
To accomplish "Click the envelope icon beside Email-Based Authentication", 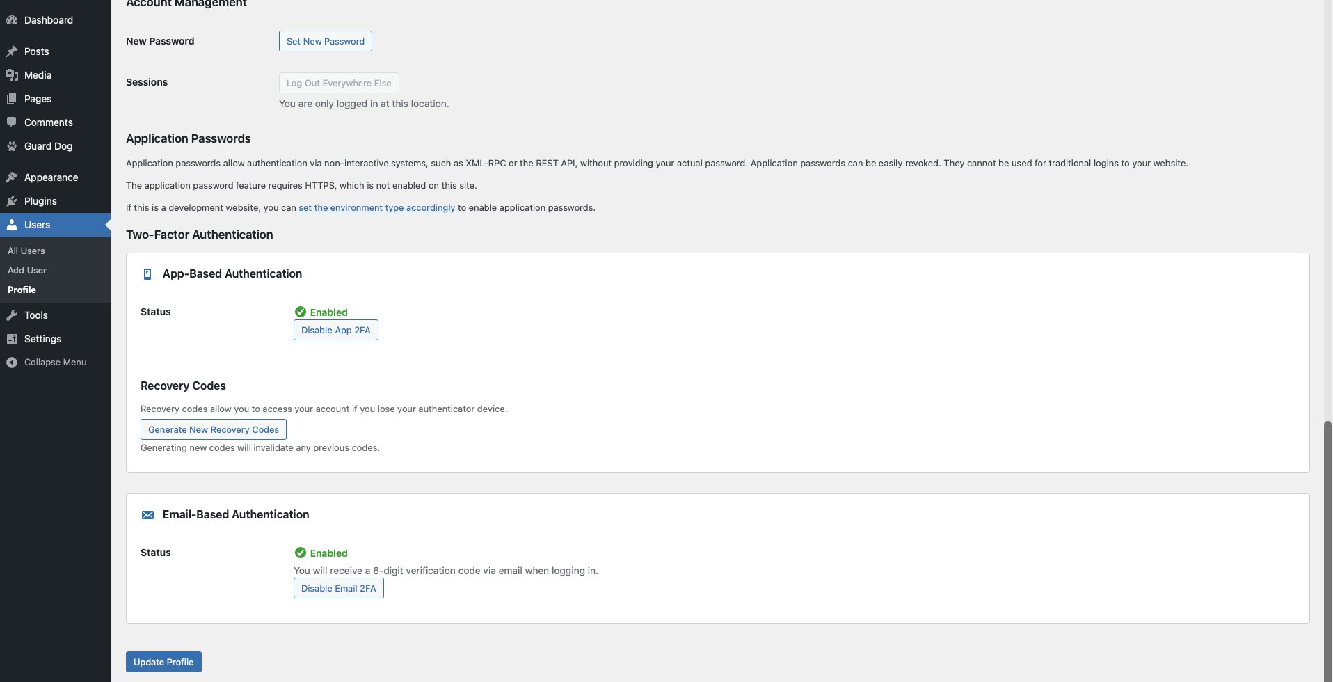I will 147,514.
